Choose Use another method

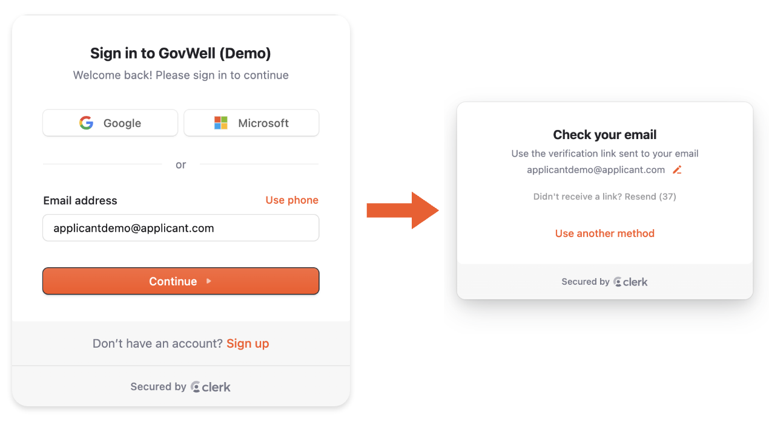(x=604, y=233)
